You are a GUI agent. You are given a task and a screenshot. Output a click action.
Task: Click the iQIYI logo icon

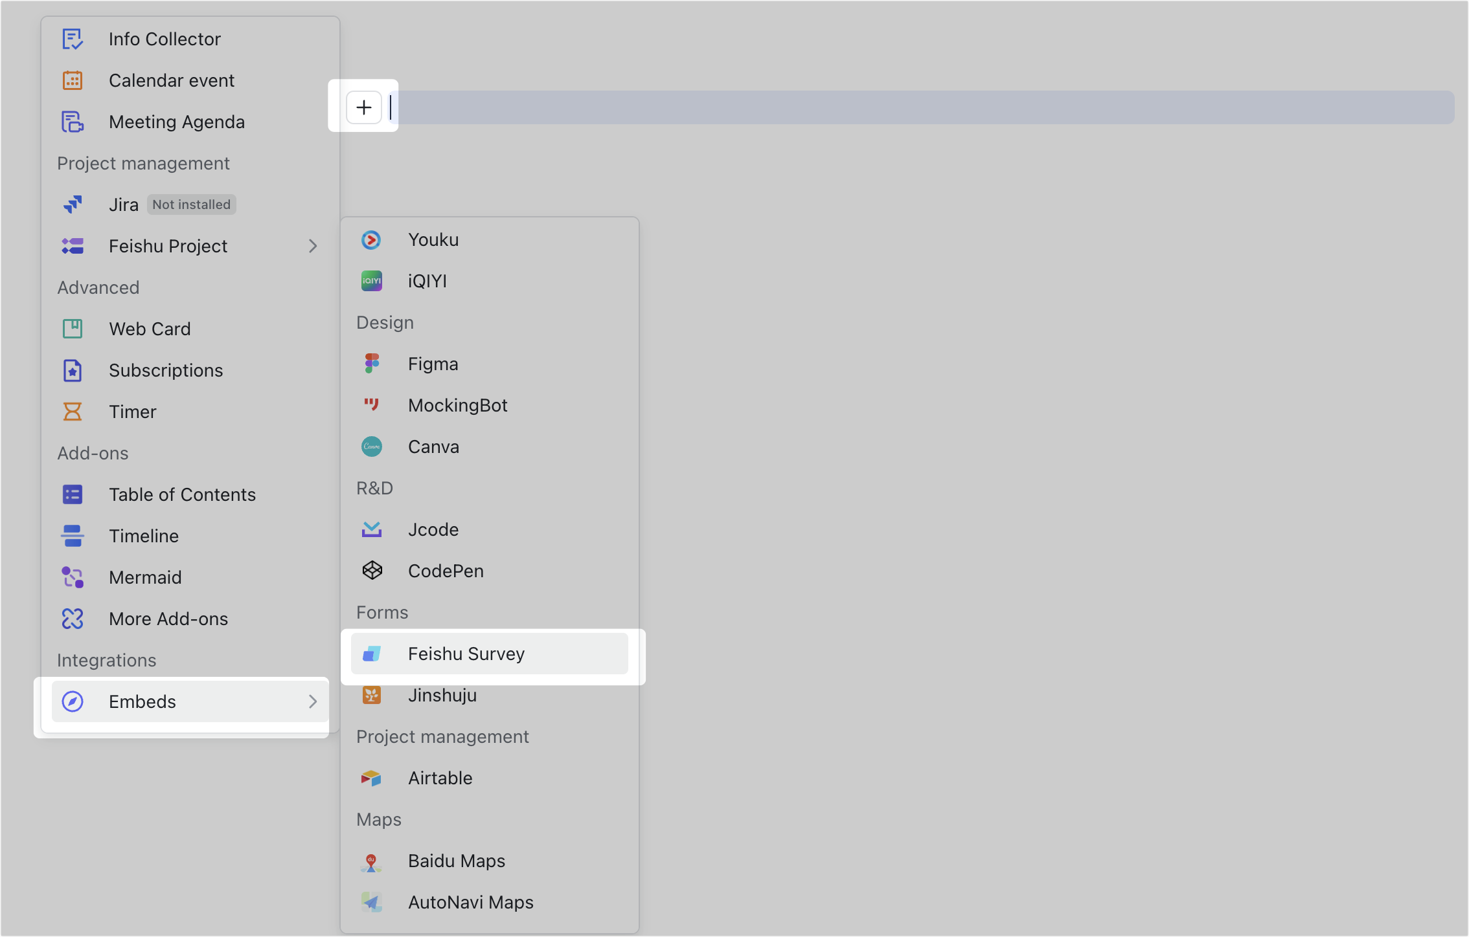[x=372, y=281]
